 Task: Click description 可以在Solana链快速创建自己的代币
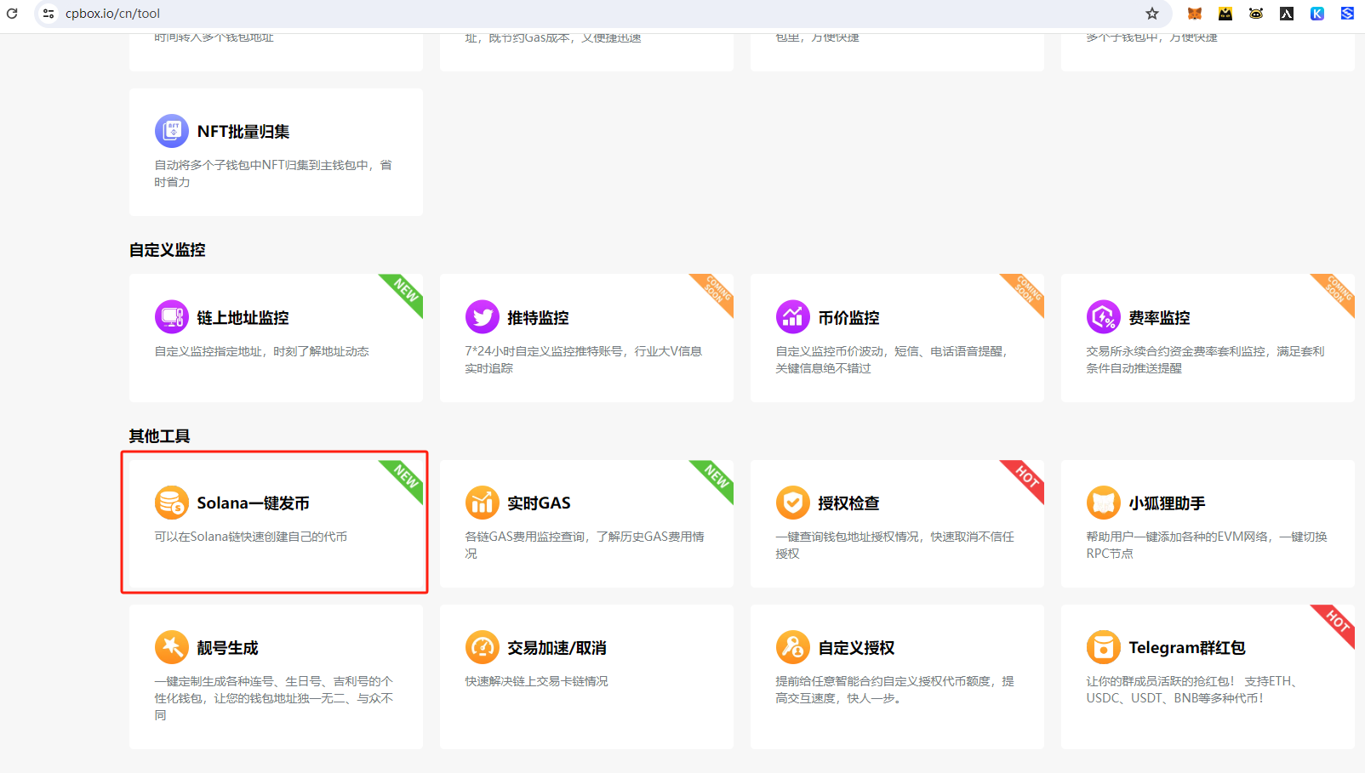pyautogui.click(x=251, y=537)
